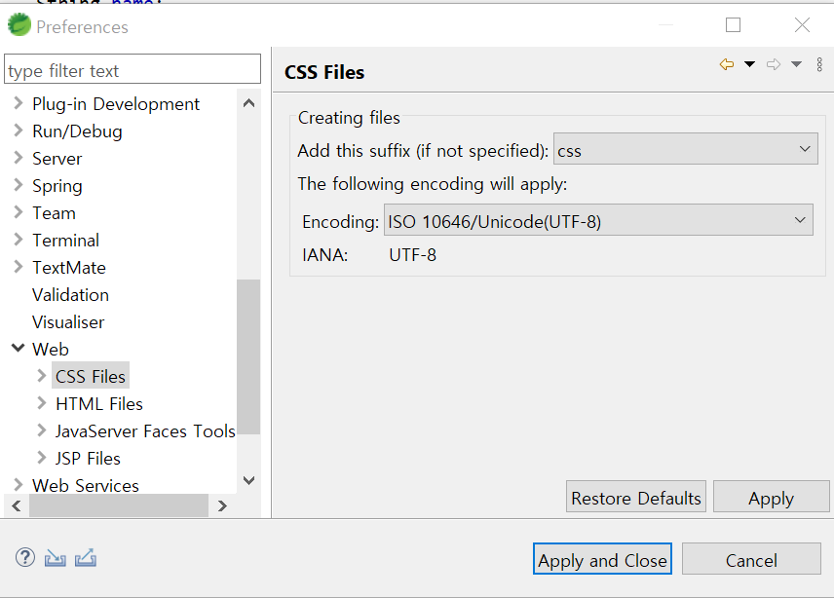Select the Spring preferences entry
The width and height of the screenshot is (834, 598).
pos(57,186)
